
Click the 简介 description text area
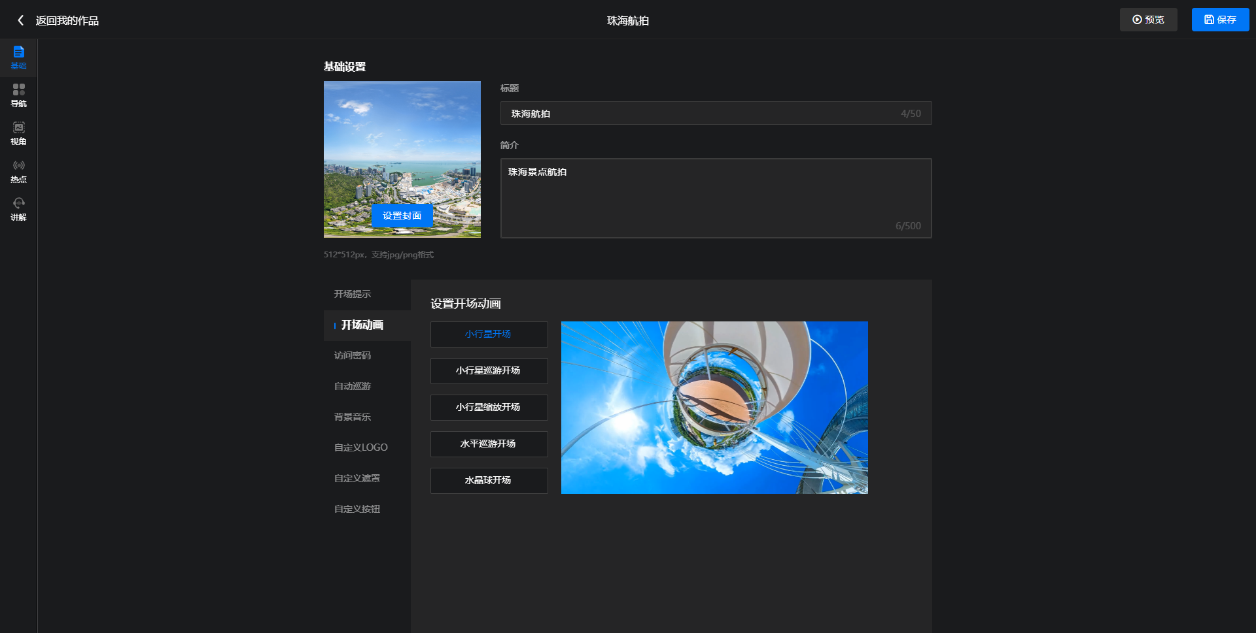tap(716, 198)
